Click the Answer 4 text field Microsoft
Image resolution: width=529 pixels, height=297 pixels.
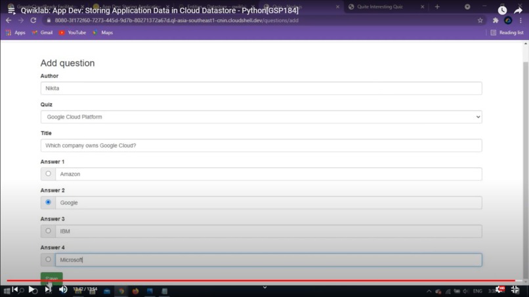pyautogui.click(x=268, y=260)
